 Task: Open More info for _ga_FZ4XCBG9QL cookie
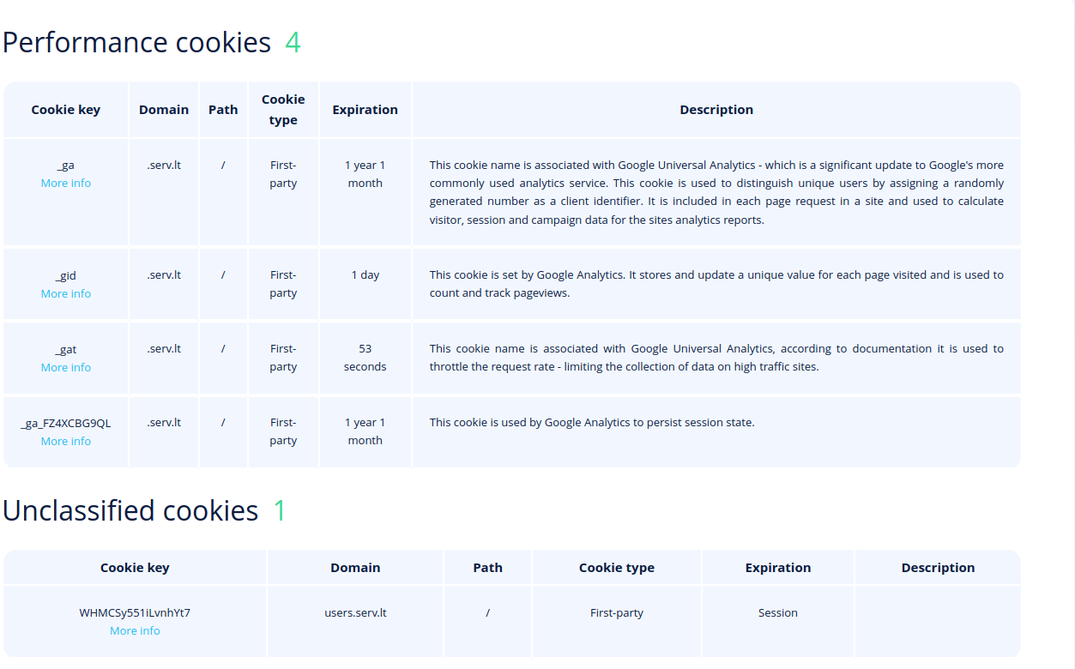pos(66,441)
